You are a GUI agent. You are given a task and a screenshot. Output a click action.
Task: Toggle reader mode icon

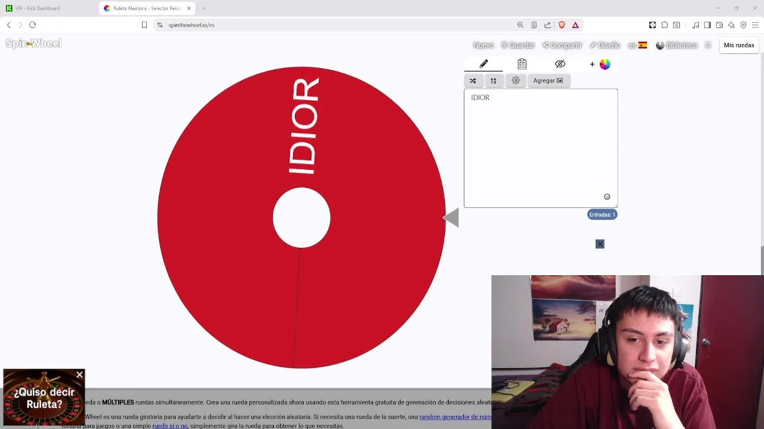coord(534,25)
